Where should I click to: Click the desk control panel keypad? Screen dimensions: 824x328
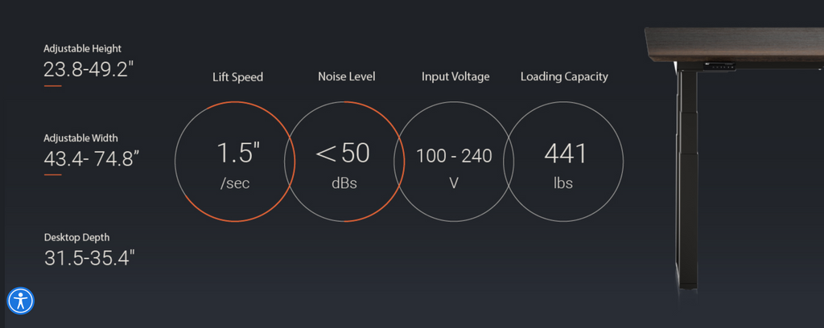tap(719, 66)
